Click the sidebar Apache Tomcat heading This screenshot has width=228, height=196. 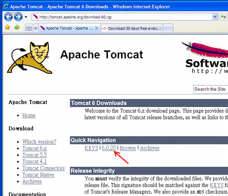pos(28,102)
